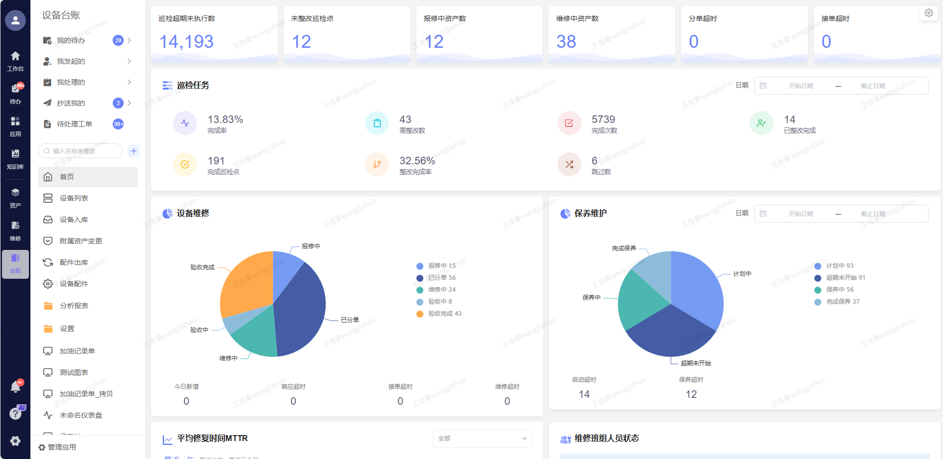
Task: Click the plus add button beside search
Action: click(134, 151)
